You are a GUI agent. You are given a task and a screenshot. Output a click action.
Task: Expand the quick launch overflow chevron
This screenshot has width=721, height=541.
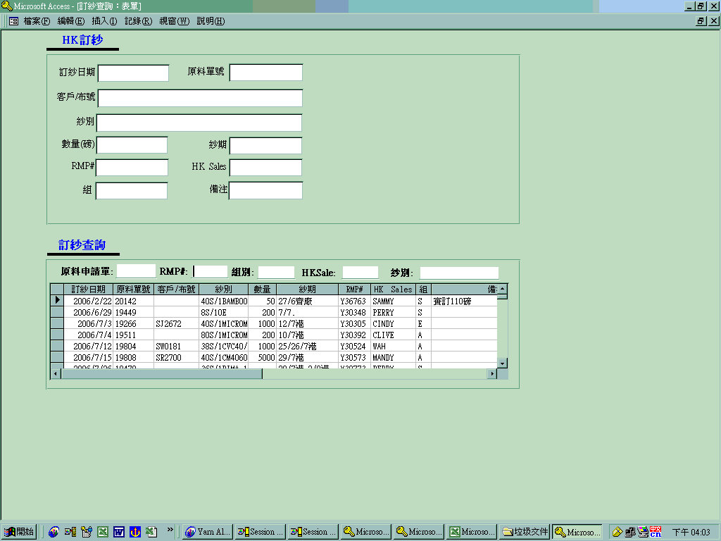170,530
